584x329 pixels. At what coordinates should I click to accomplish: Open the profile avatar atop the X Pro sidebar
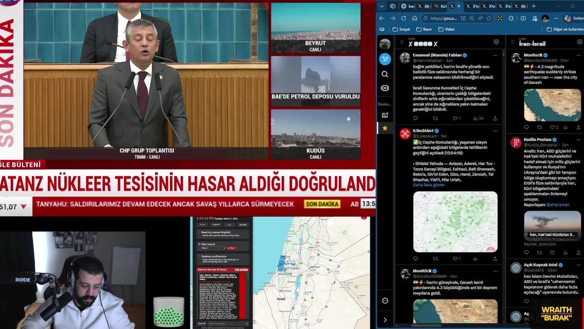tap(385, 44)
